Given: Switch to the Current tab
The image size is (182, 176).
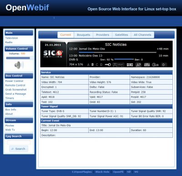Looking at the screenshot, I should pos(66,35).
